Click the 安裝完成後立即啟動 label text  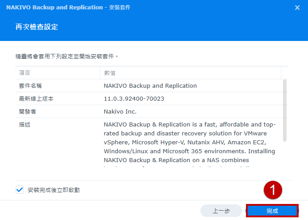pyautogui.click(x=54, y=190)
